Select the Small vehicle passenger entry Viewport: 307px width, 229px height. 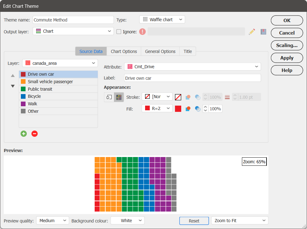coord(58,82)
